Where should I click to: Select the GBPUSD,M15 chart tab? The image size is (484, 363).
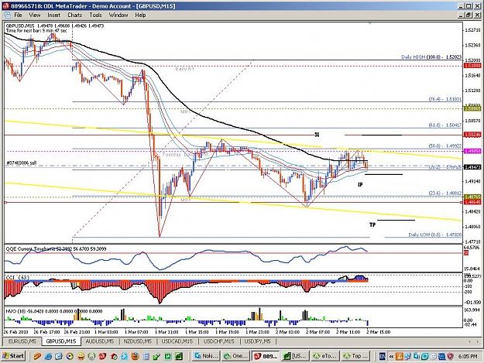pyautogui.click(x=61, y=341)
